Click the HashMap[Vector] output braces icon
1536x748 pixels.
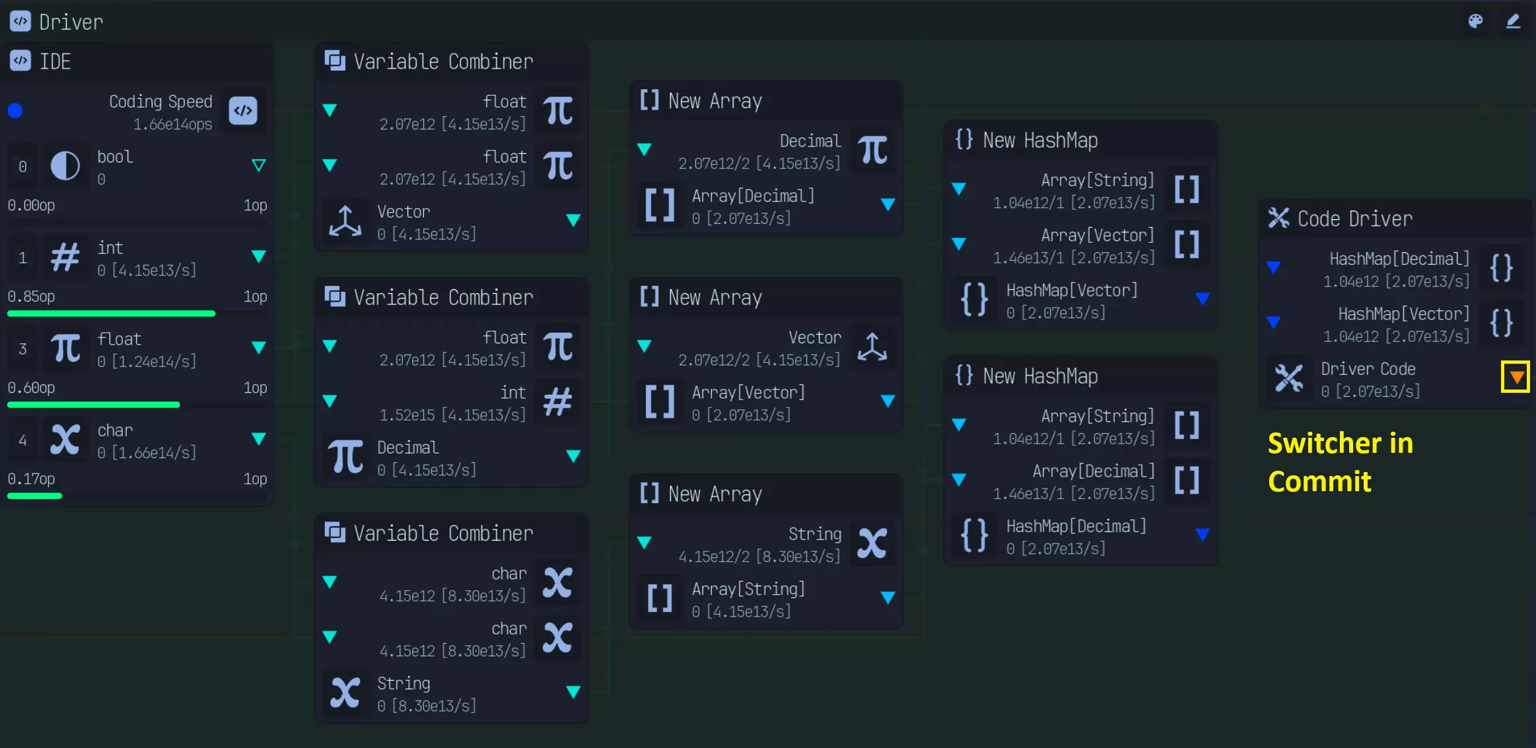pyautogui.click(x=974, y=300)
